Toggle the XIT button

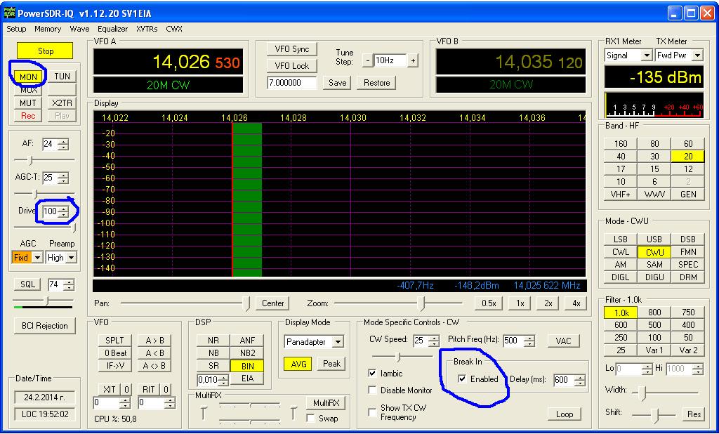pos(109,390)
